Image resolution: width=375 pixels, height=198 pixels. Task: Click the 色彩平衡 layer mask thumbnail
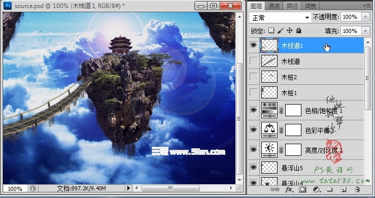click(x=293, y=130)
